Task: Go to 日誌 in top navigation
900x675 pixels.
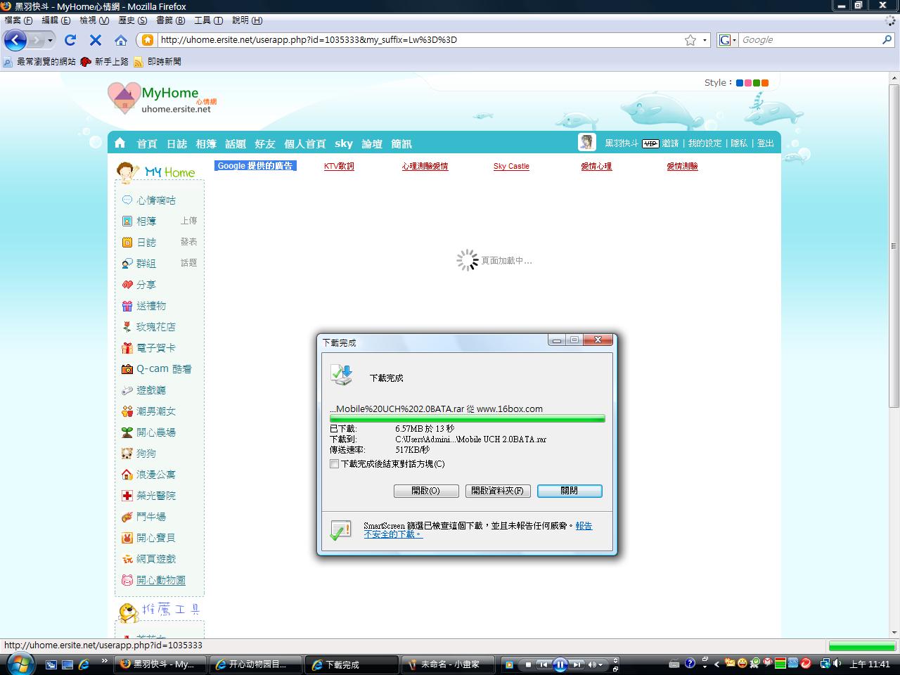Action: click(x=176, y=143)
